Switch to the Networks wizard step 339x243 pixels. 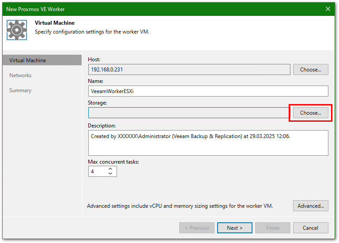(20, 75)
